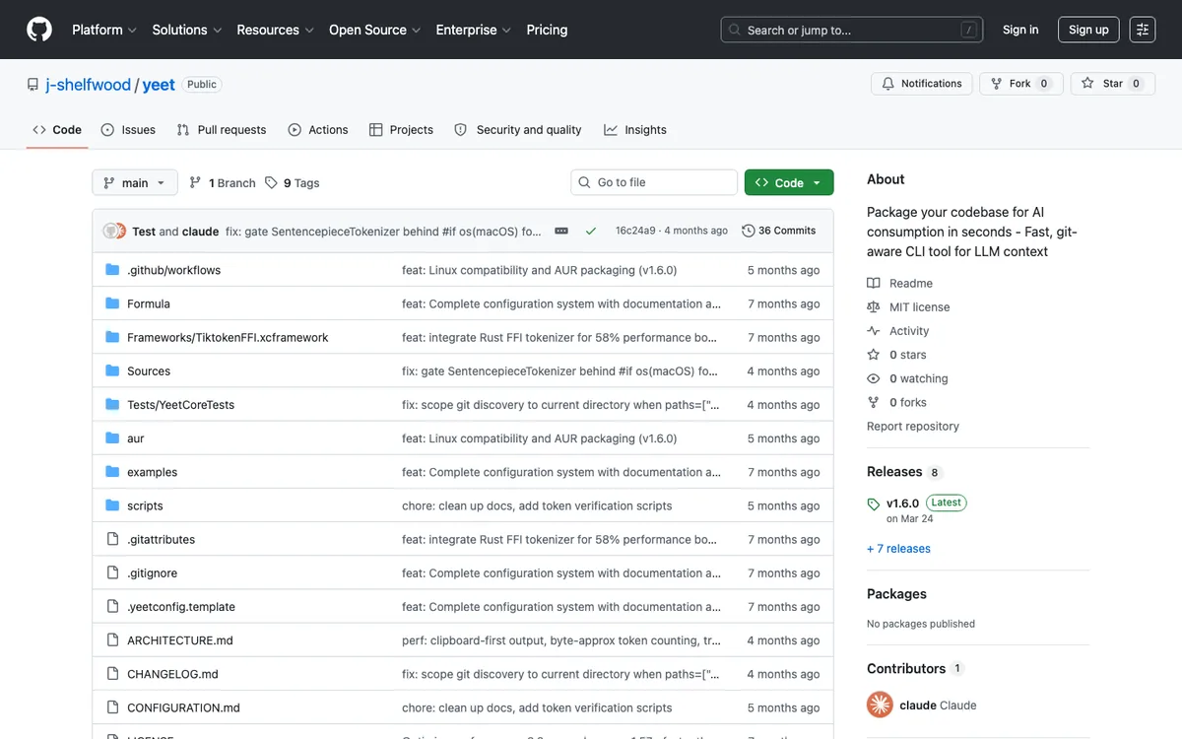Click the commit hash 16c24a9
The height and width of the screenshot is (739, 1182).
click(635, 231)
